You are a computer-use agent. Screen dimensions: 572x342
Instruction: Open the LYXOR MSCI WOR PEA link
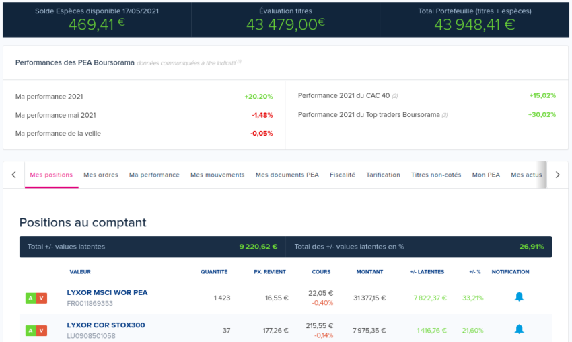tap(107, 293)
